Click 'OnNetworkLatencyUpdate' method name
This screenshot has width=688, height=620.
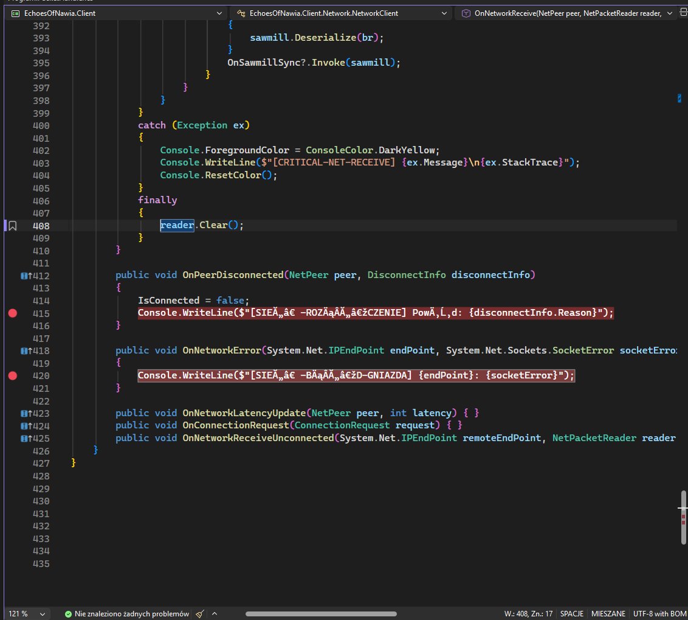244,413
